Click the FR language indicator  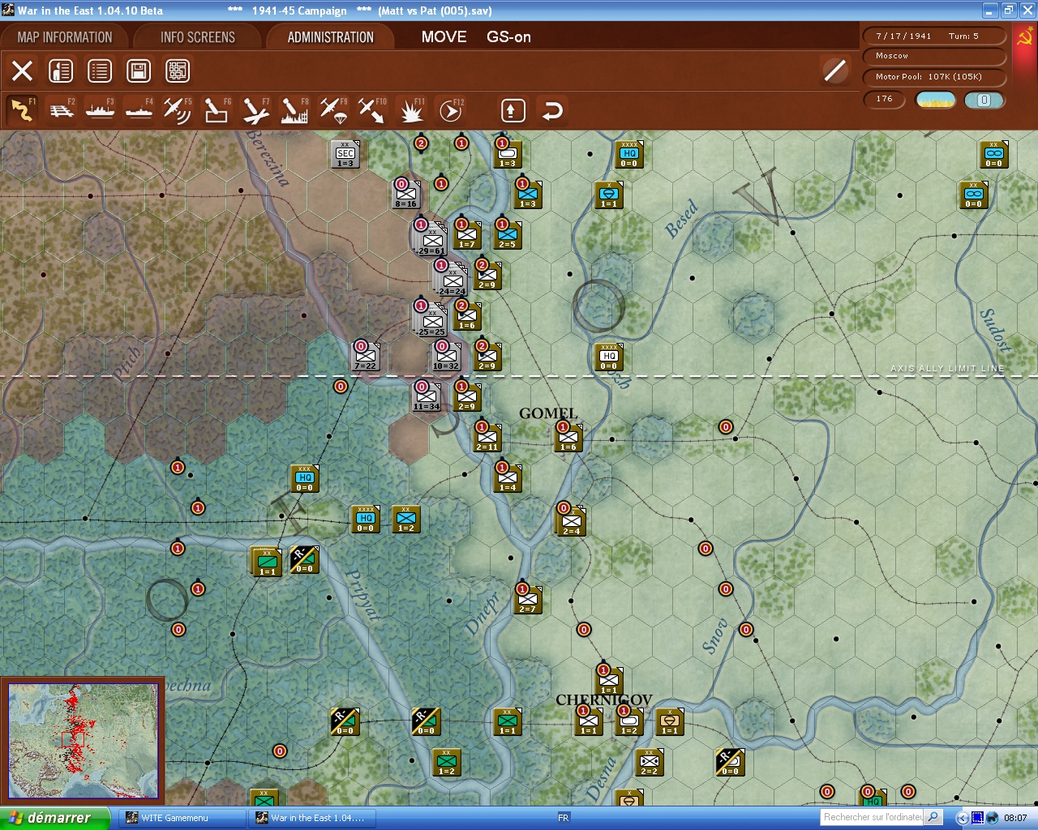pyautogui.click(x=564, y=818)
